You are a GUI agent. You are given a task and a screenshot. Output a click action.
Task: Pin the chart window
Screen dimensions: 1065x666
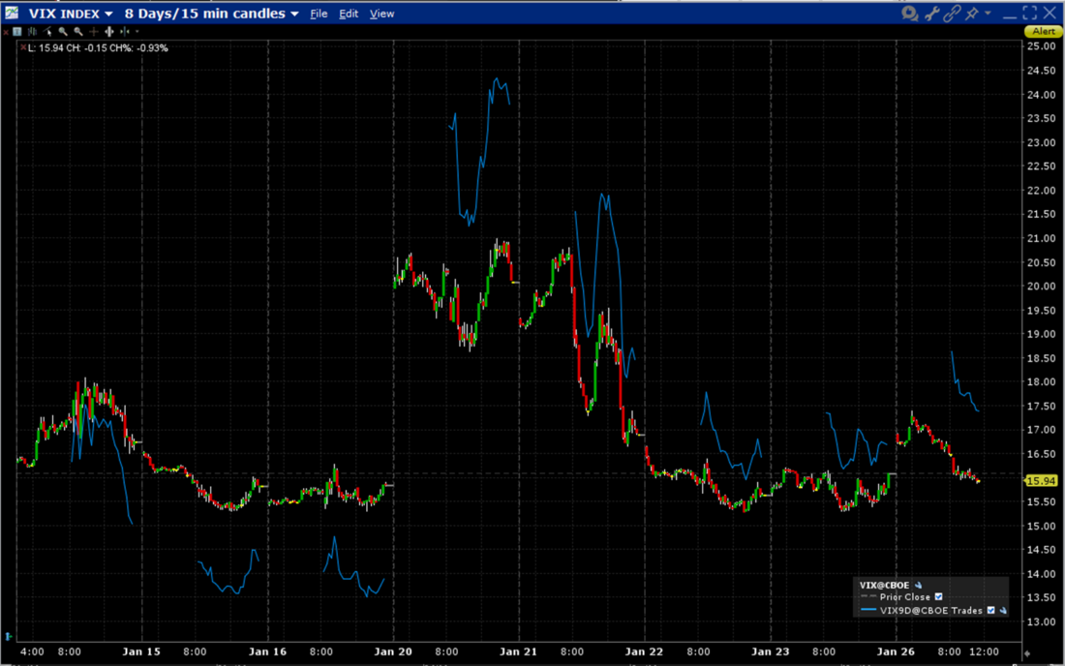(972, 14)
